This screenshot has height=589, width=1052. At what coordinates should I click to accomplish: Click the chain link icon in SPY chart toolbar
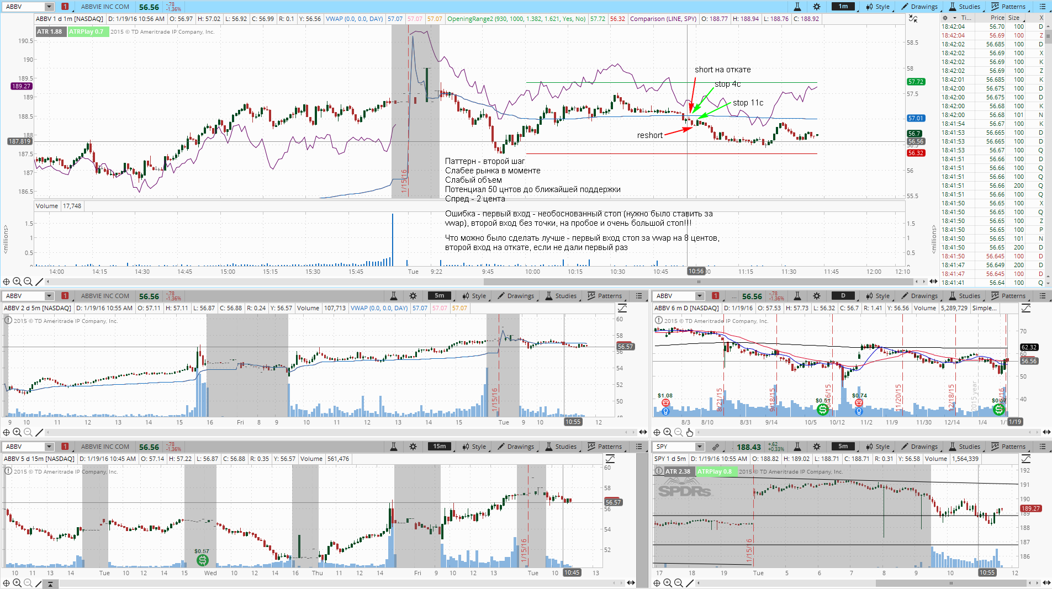pos(716,447)
